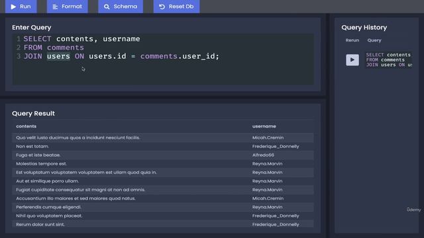This screenshot has height=238, width=424.
Task: Click the query text in Query History
Action: click(389, 60)
